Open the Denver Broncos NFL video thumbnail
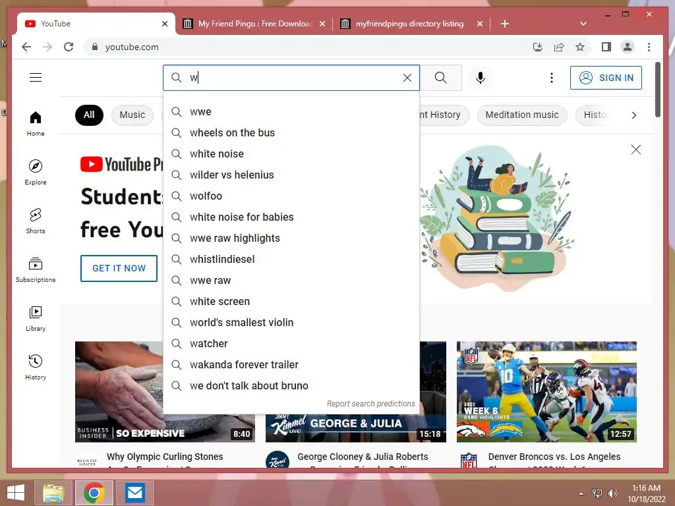Screen dimensions: 675x506 pyautogui.click(x=546, y=391)
